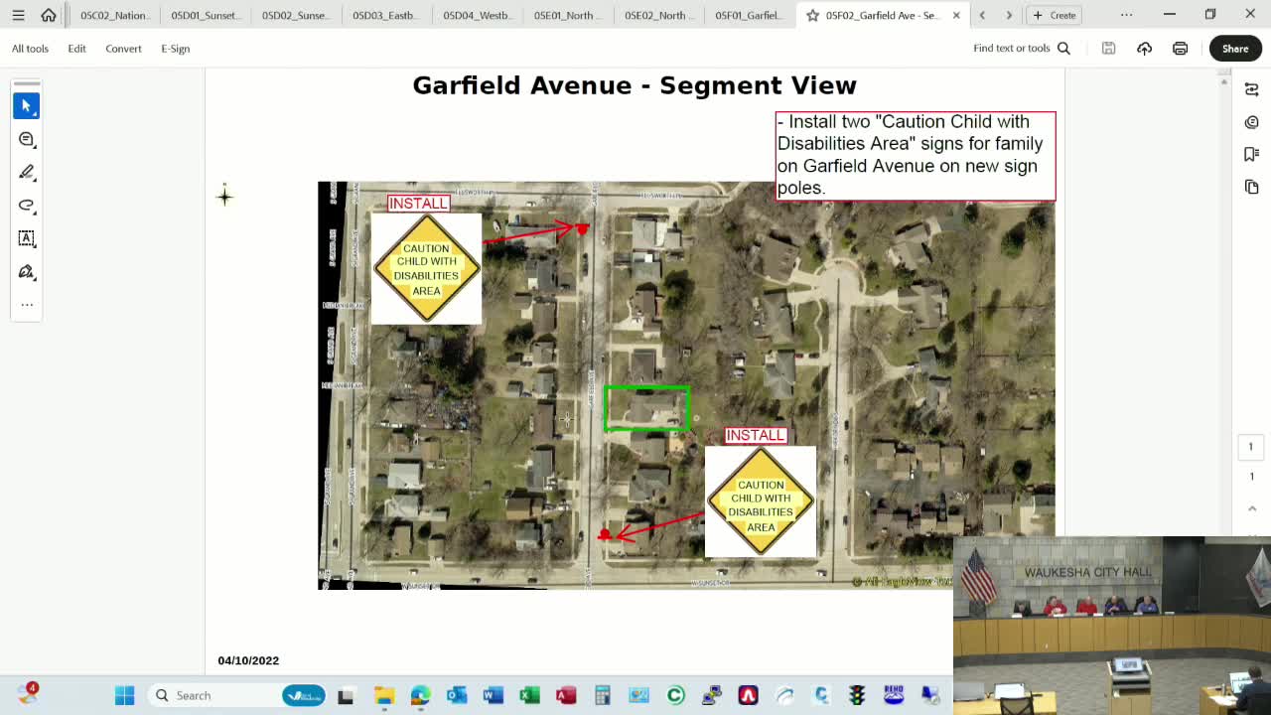Open the Bookmarks panel
This screenshot has height=715, width=1271.
[x=1252, y=154]
